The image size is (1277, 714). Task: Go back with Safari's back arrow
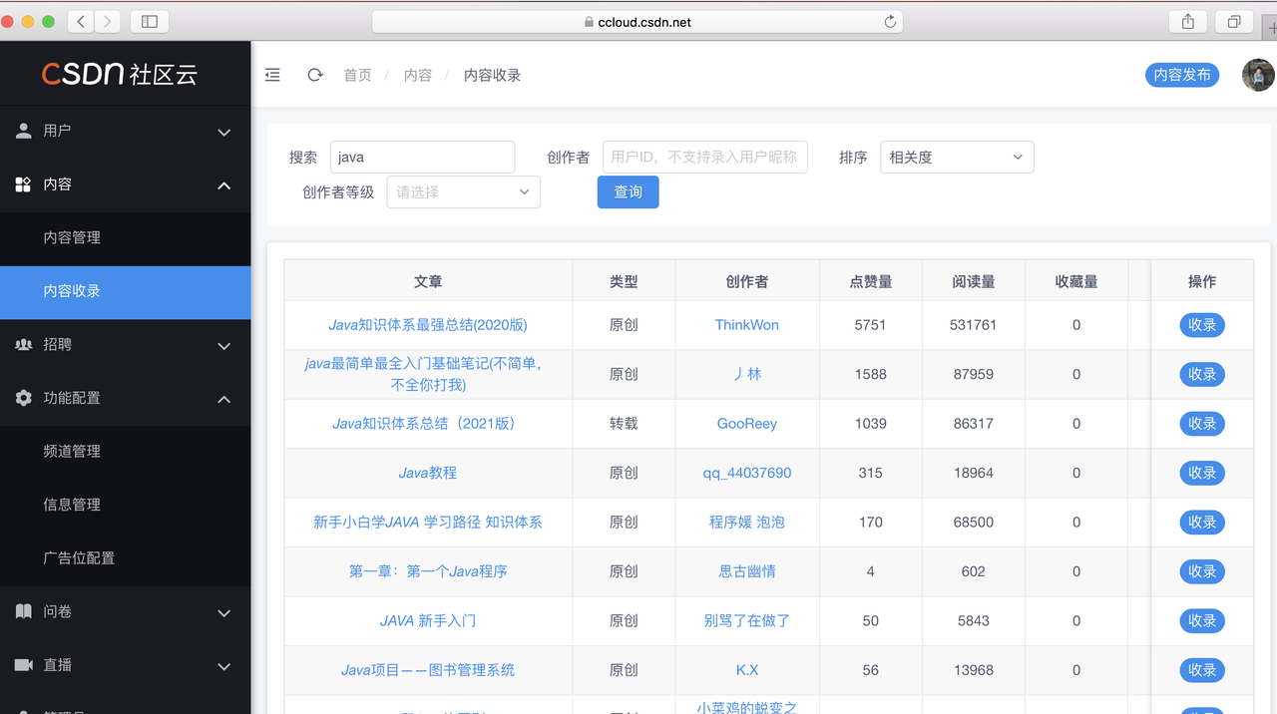(x=81, y=21)
